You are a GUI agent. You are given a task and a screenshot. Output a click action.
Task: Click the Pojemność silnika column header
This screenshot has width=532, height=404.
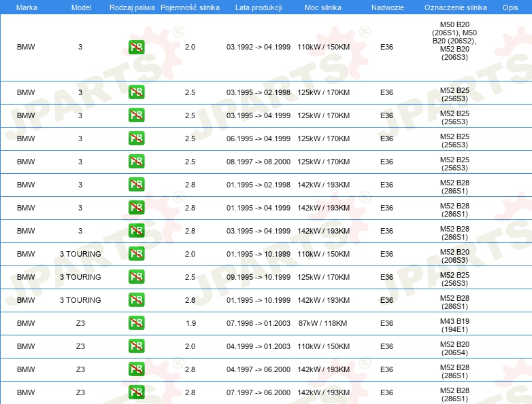[x=190, y=7]
